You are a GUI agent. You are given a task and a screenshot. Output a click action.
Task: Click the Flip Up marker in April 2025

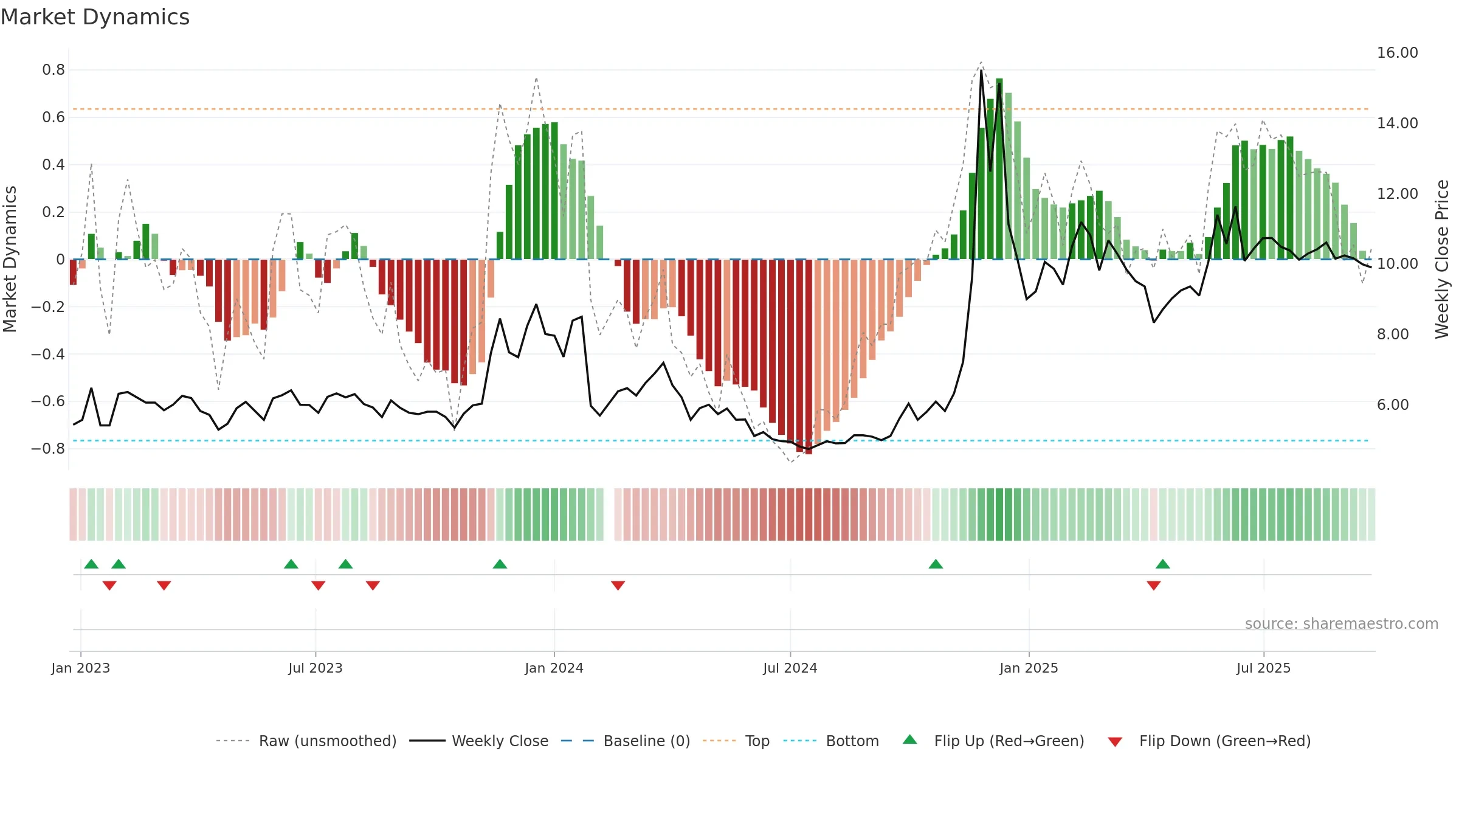click(1163, 564)
